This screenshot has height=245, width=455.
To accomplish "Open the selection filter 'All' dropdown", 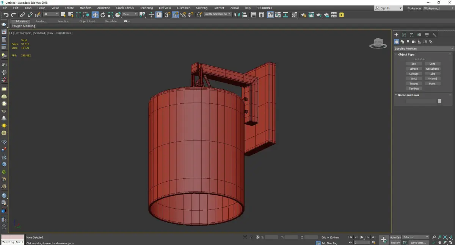I will [x=51, y=14].
